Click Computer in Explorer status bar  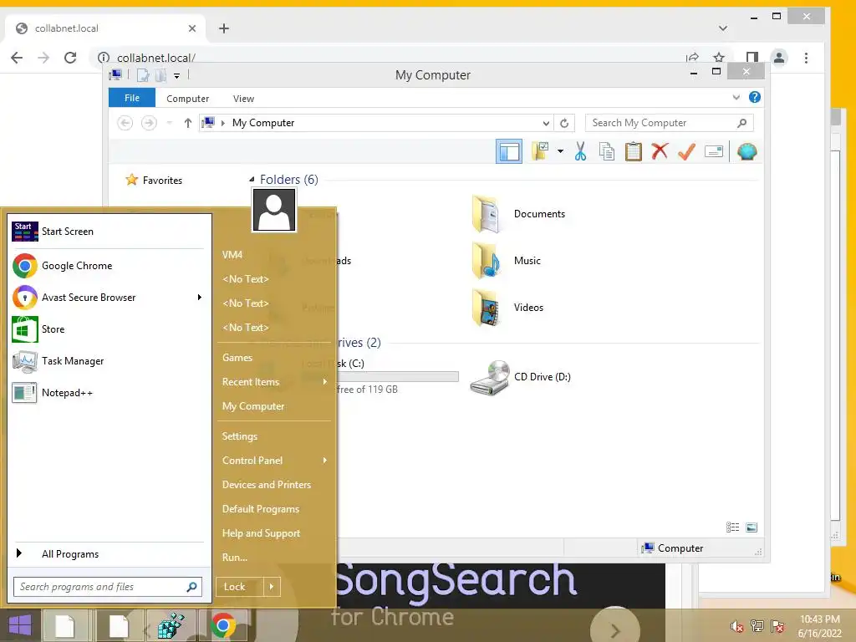[x=673, y=548]
